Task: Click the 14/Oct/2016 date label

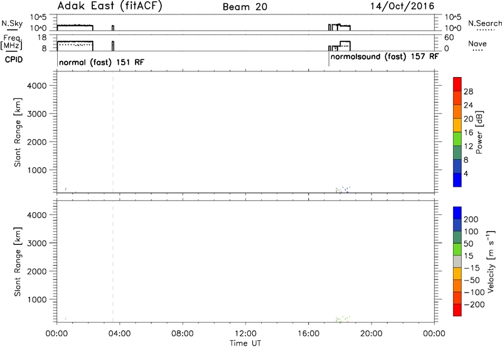Action: 402,6
